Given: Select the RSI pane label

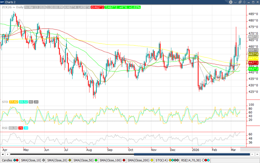Looking at the screenshot, I should click(4, 128).
